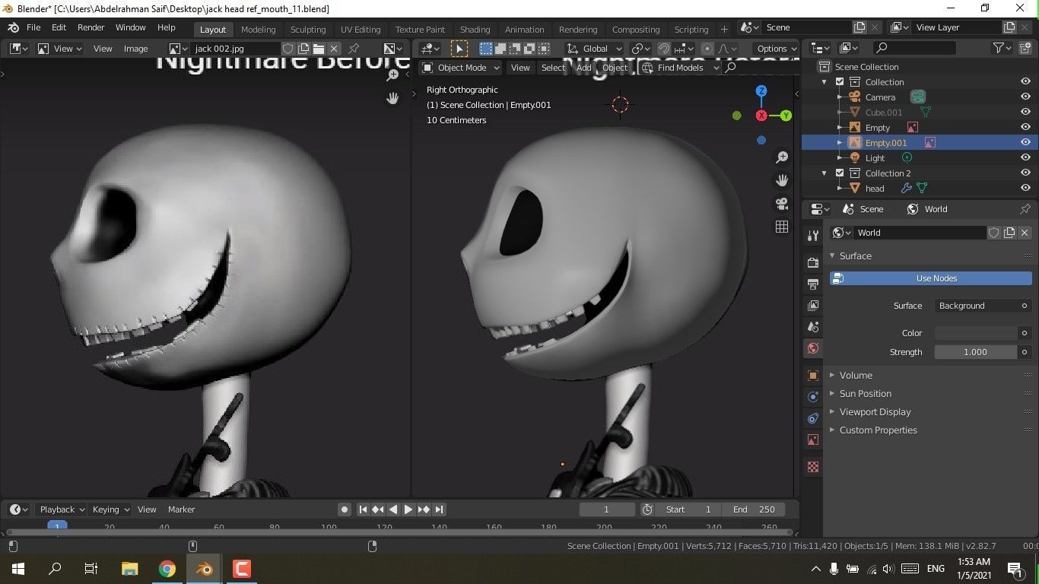
Task: Open the Object Data image properties tab
Action: pos(813,440)
